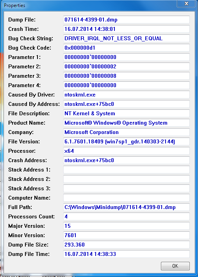This screenshot has width=198, height=277.
Task: Click the "Company:" label
Action: (21, 132)
